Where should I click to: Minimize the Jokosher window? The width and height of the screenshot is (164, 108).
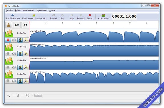pyautogui.click(x=144, y=5)
